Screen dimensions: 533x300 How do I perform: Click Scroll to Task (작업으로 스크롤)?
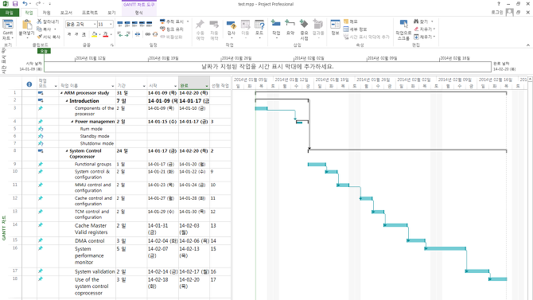pyautogui.click(x=403, y=30)
